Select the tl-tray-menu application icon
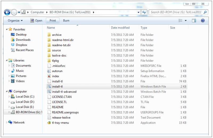Image resolution: width=213 pixels, height=138 pixels. click(49, 123)
